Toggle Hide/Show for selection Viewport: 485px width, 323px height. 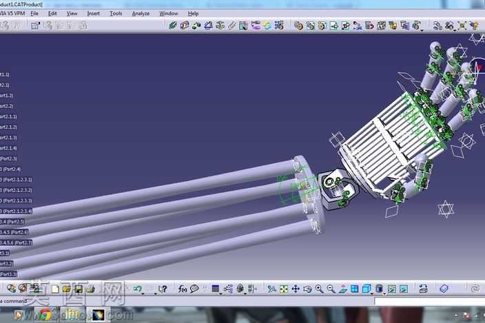tap(391, 289)
